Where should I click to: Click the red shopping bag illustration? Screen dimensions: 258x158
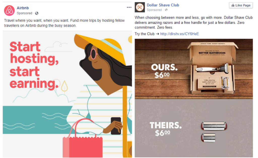tap(83, 140)
